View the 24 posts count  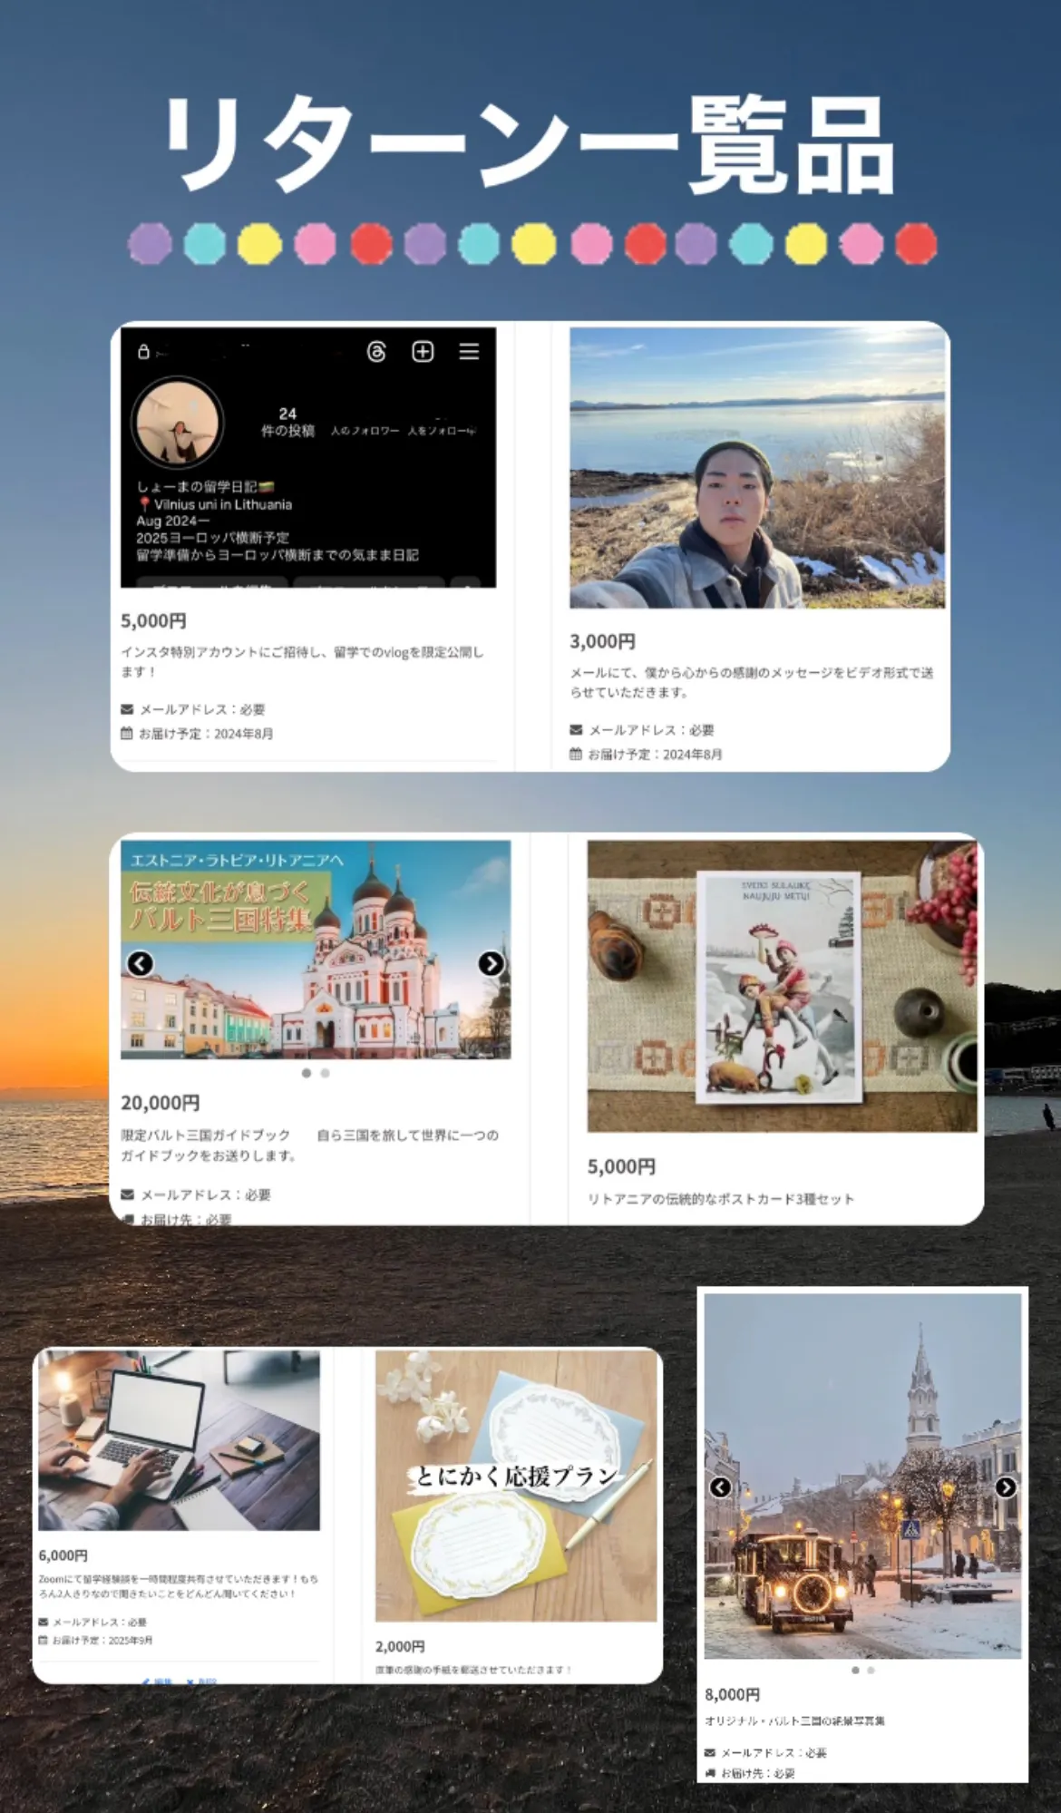[287, 422]
